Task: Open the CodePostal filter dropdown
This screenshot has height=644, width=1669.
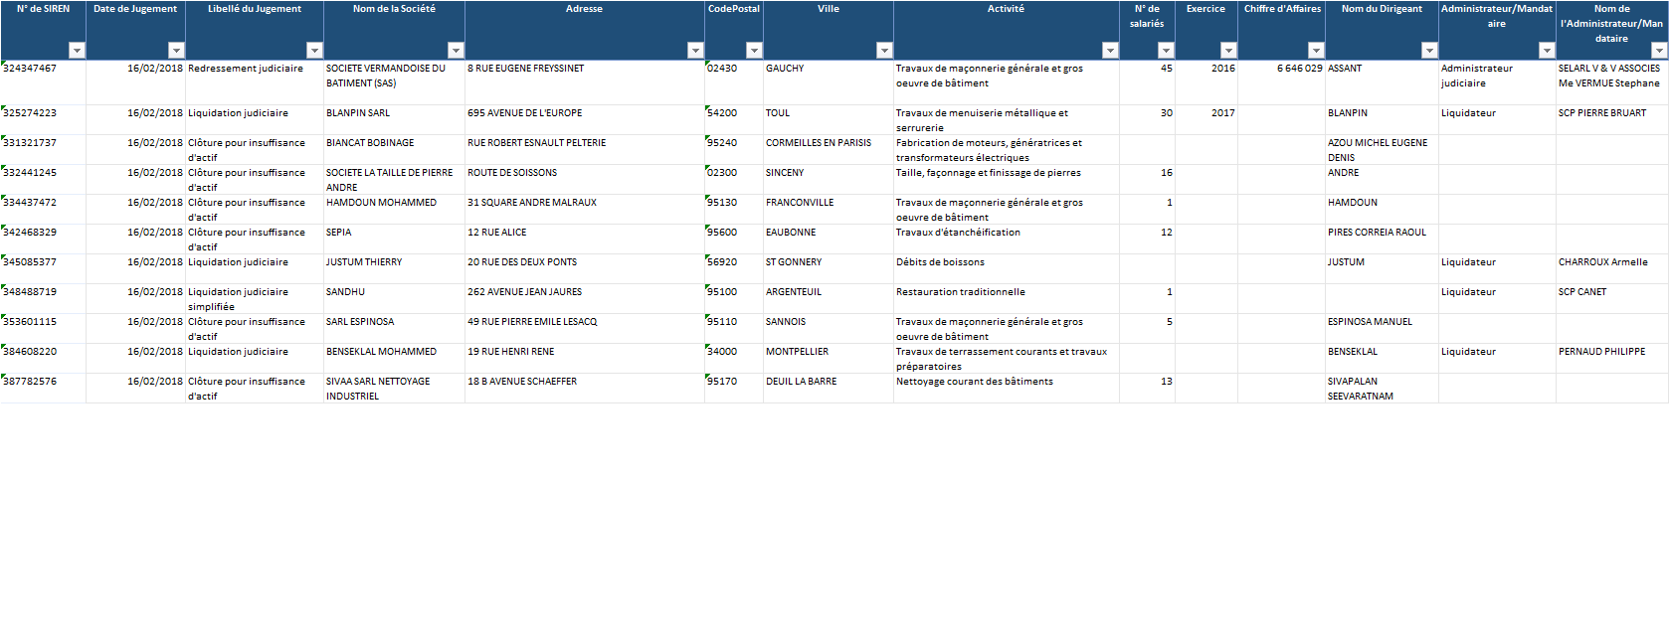Action: coord(754,51)
